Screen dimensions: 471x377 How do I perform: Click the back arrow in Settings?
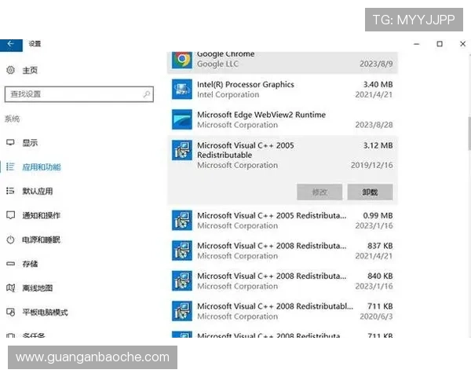[x=11, y=44]
